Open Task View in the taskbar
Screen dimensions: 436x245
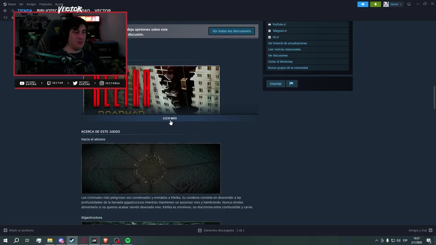tap(27, 241)
